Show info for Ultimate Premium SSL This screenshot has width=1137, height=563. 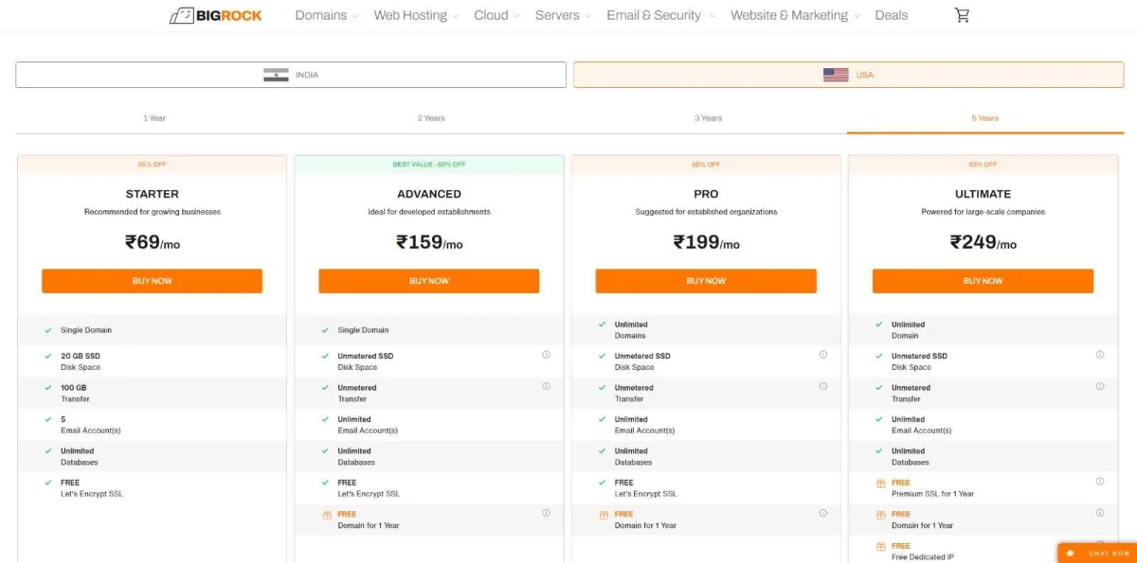pos(1100,482)
